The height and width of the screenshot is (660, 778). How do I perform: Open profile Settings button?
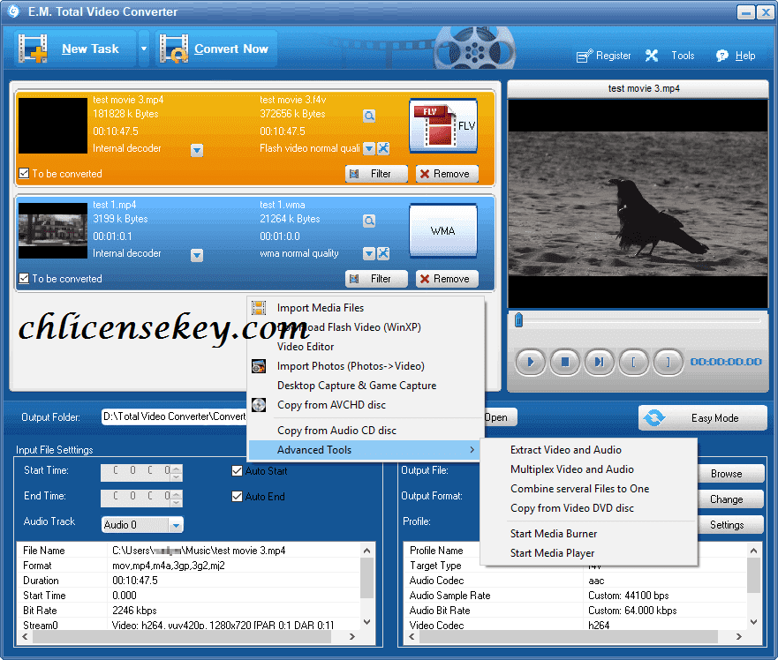tap(731, 525)
